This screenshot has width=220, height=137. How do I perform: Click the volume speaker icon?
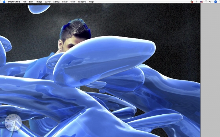click(210, 2)
